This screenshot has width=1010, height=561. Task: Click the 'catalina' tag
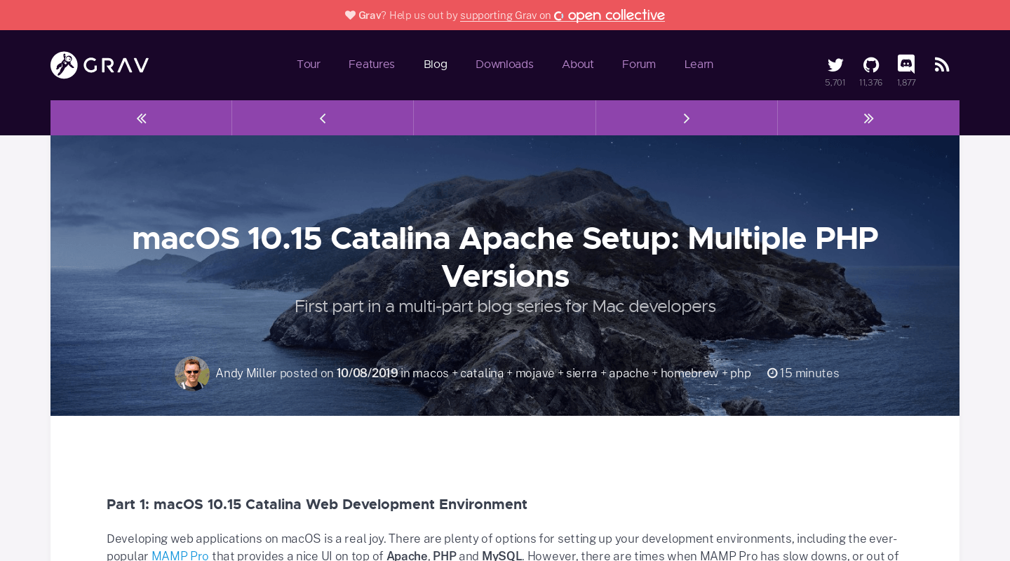[x=482, y=373]
